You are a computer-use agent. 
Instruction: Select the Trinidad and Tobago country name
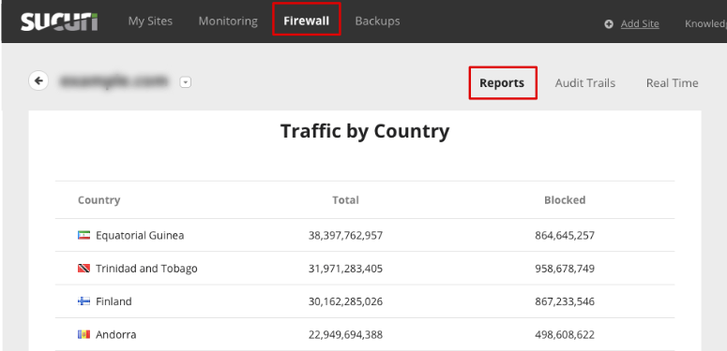[x=146, y=269]
